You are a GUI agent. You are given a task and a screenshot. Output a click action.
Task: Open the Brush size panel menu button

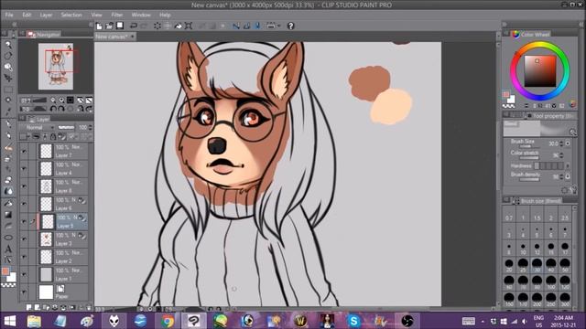pyautogui.click(x=505, y=200)
